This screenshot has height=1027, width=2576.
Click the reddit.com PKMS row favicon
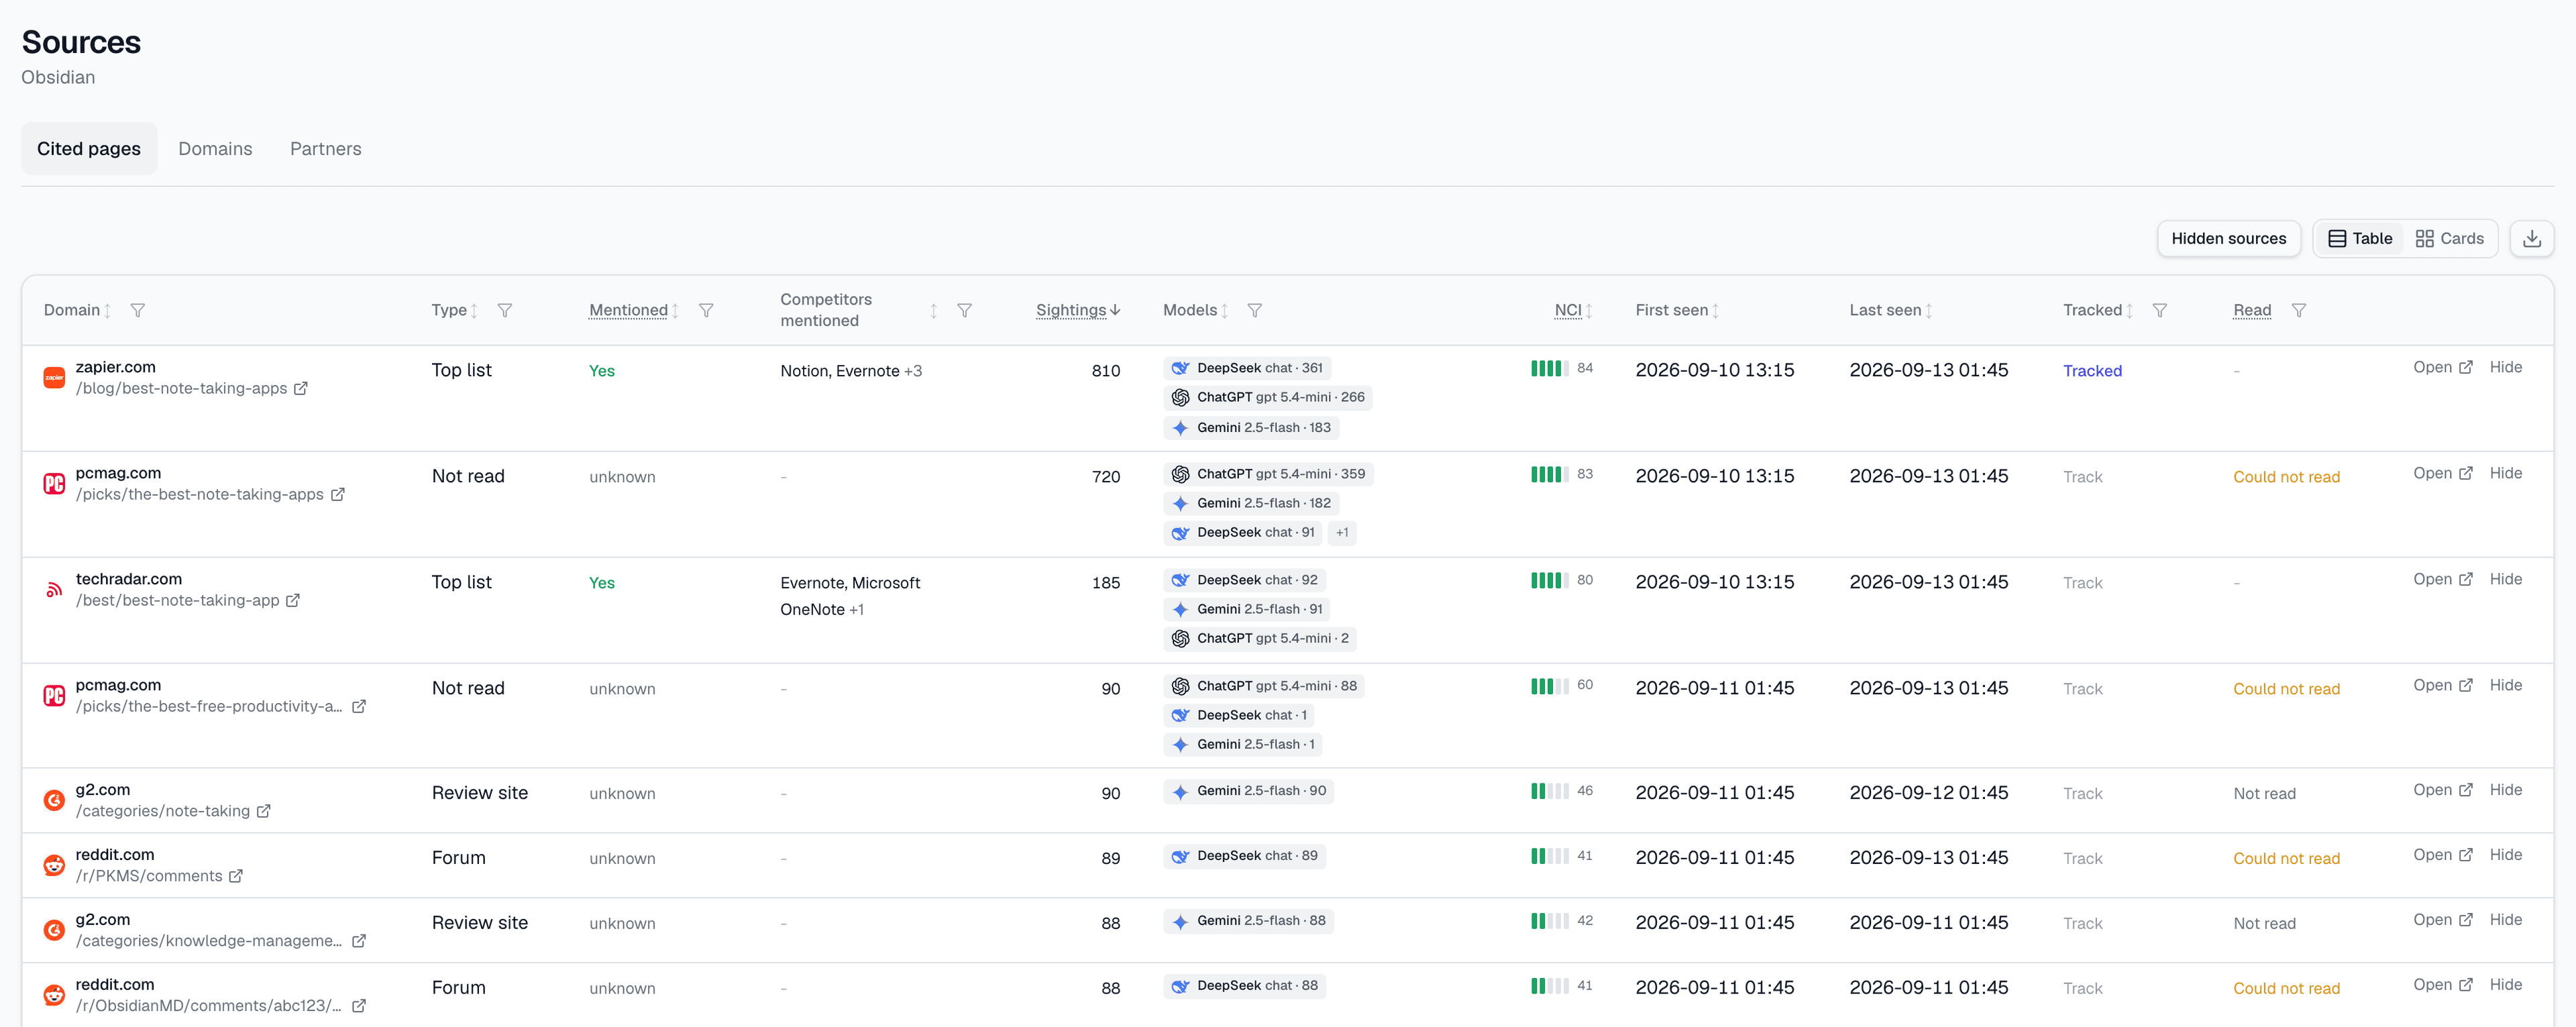tap(54, 865)
